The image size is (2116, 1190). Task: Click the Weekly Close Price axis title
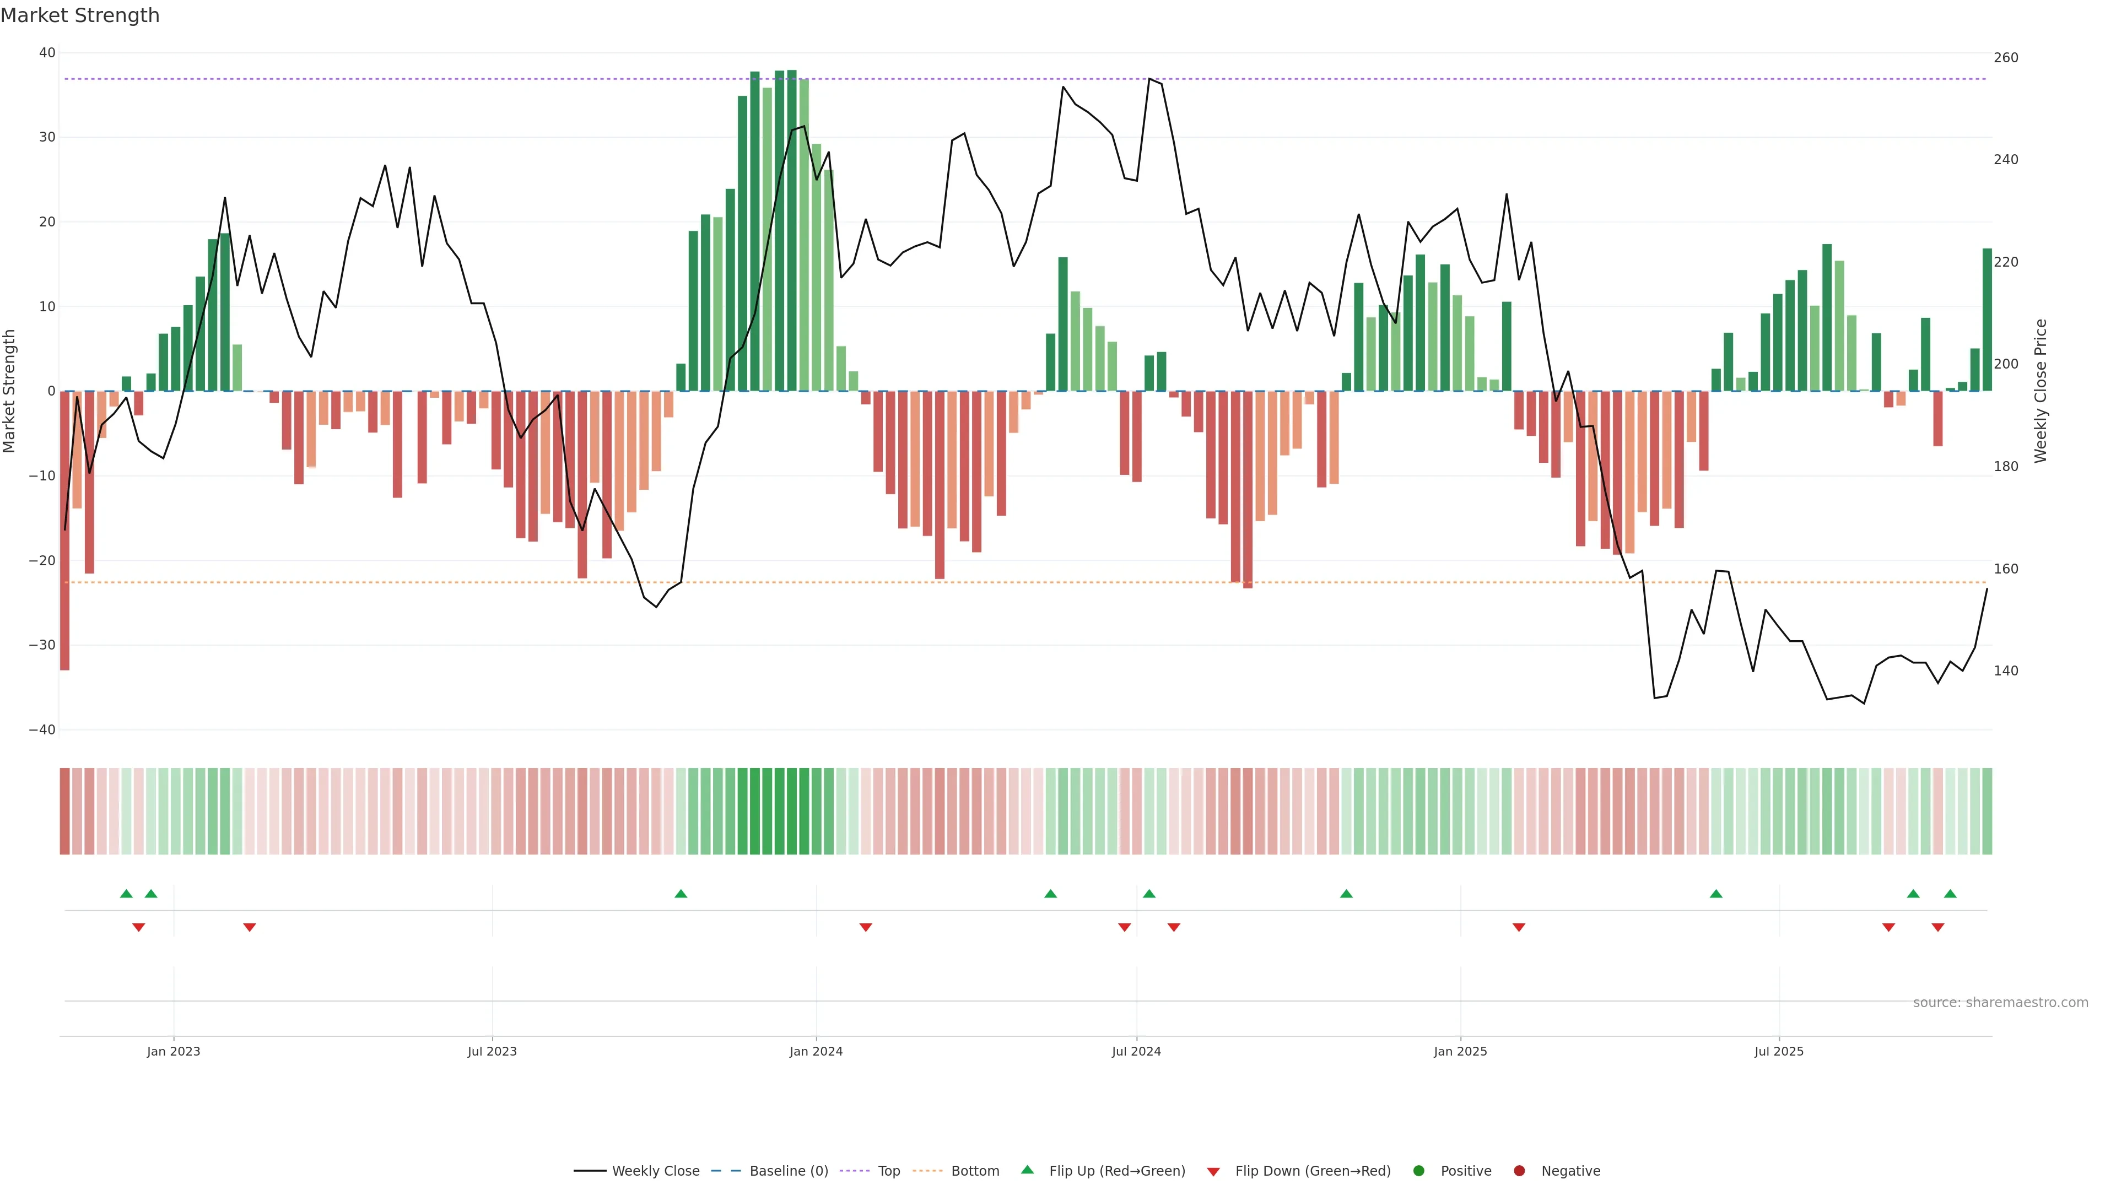(x=2041, y=391)
